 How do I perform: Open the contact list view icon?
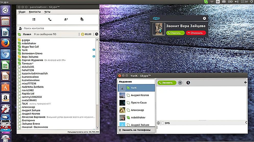click(x=34, y=19)
